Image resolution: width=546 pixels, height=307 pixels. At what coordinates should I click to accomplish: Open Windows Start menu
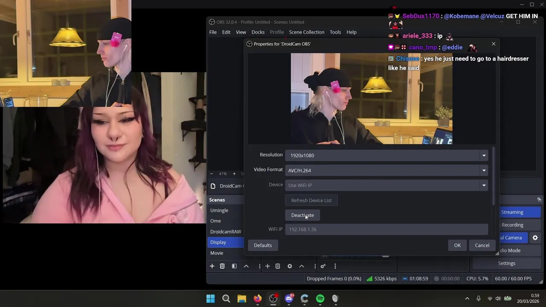211,298
